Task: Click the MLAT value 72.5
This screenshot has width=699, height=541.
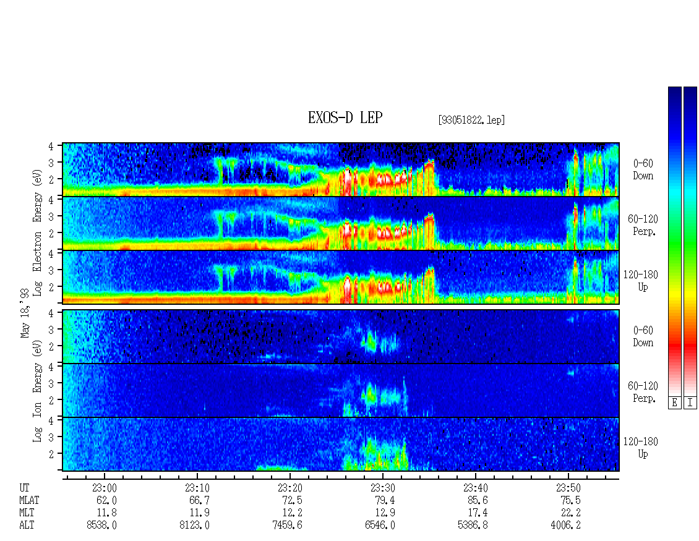Action: 292,500
